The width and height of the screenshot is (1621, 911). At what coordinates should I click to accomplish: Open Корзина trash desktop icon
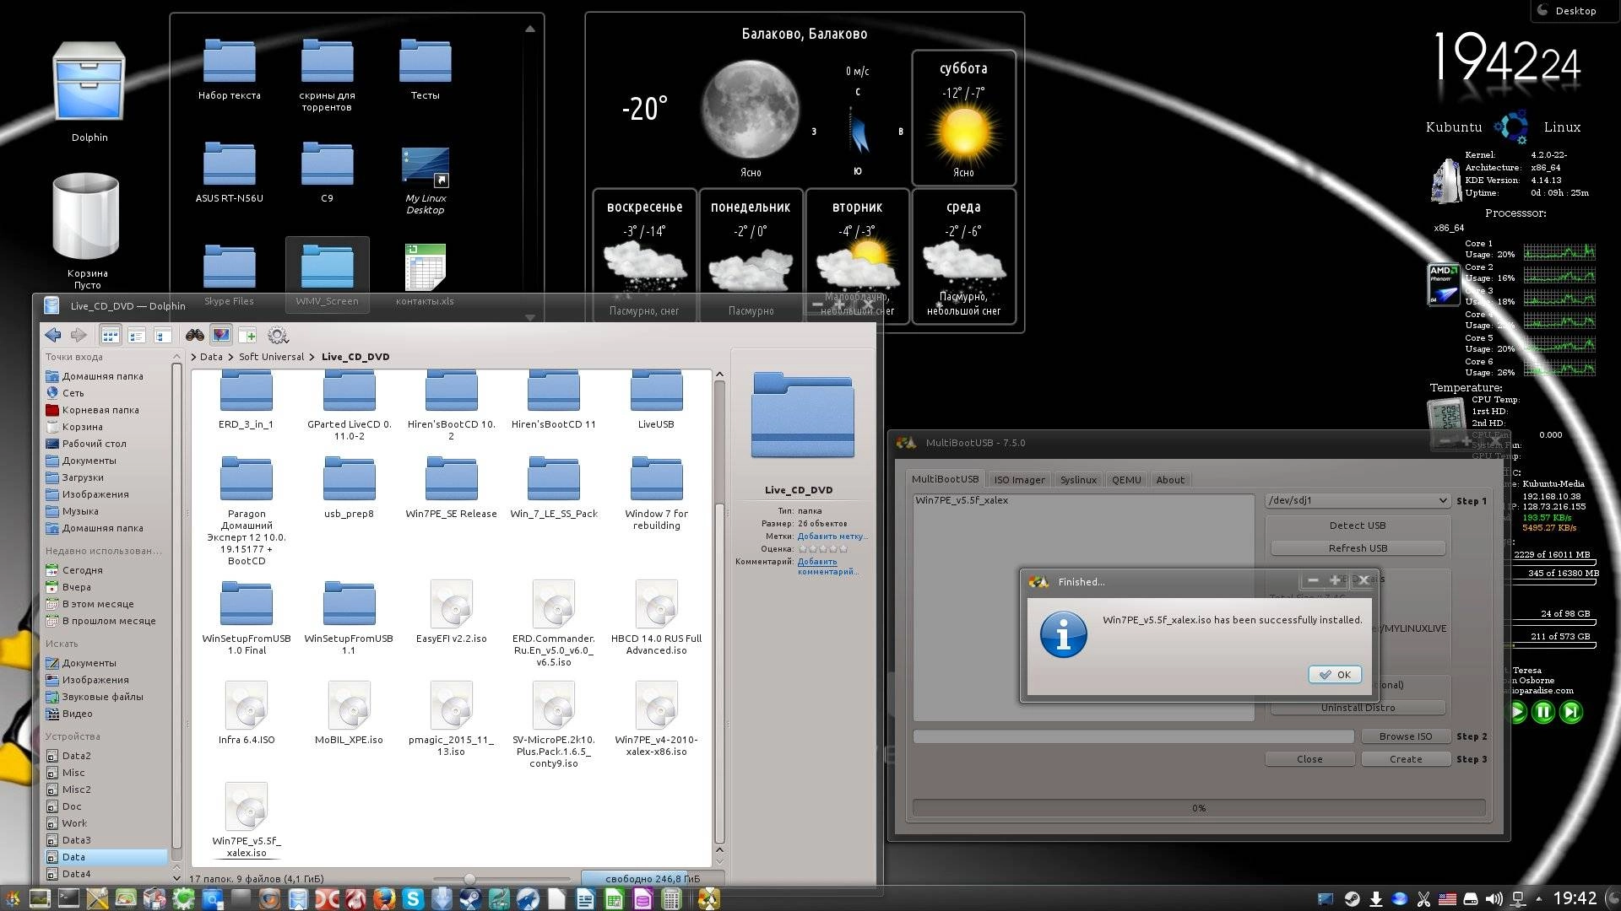87,229
